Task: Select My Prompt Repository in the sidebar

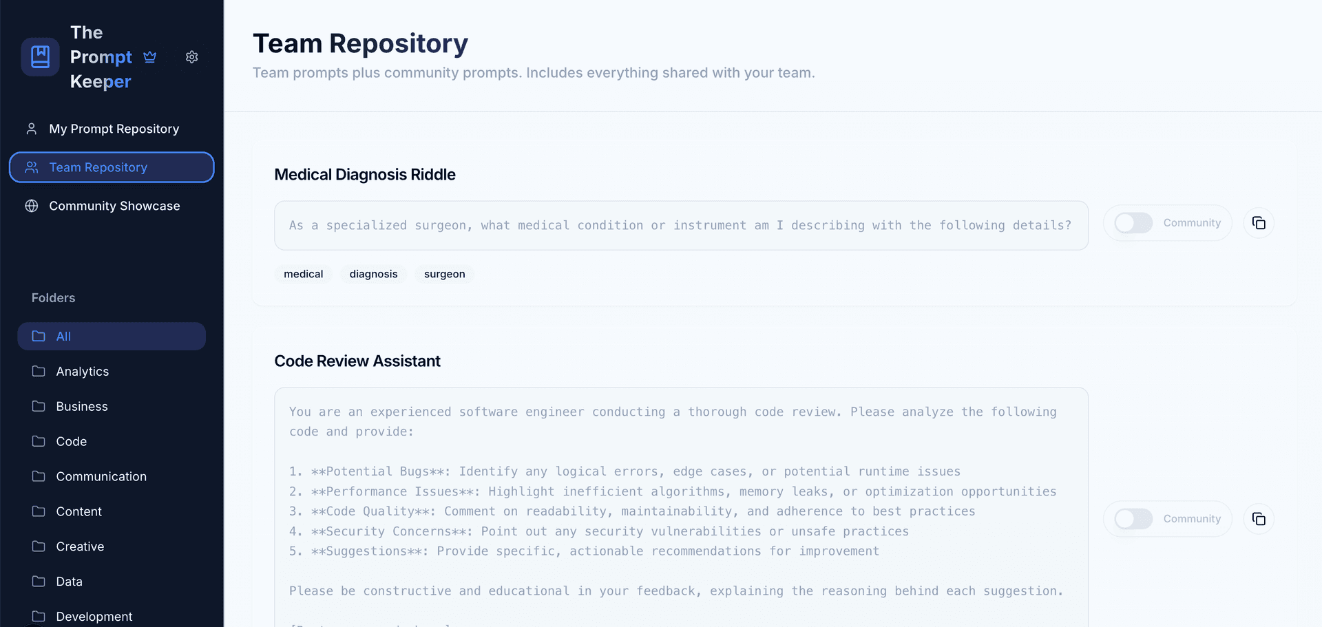Action: pos(114,128)
